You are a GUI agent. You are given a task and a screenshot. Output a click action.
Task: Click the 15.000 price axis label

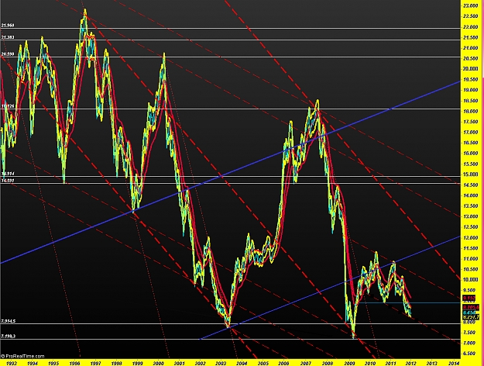pyautogui.click(x=471, y=174)
